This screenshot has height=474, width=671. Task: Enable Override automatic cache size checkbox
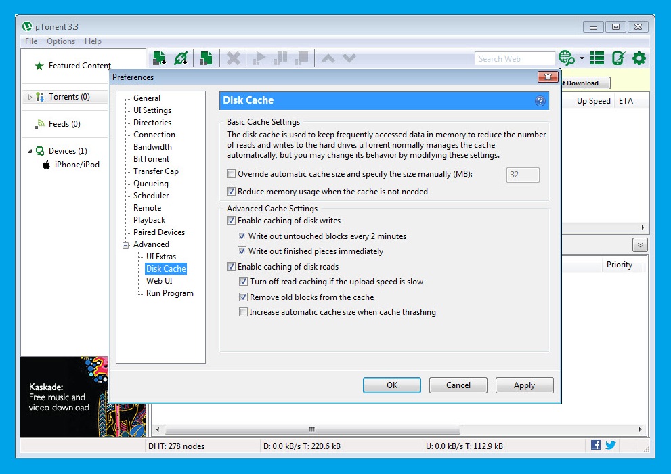(231, 173)
